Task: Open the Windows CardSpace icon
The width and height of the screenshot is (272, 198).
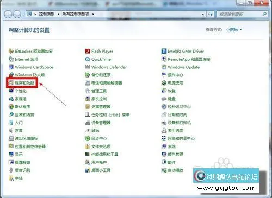Action: click(x=11, y=67)
